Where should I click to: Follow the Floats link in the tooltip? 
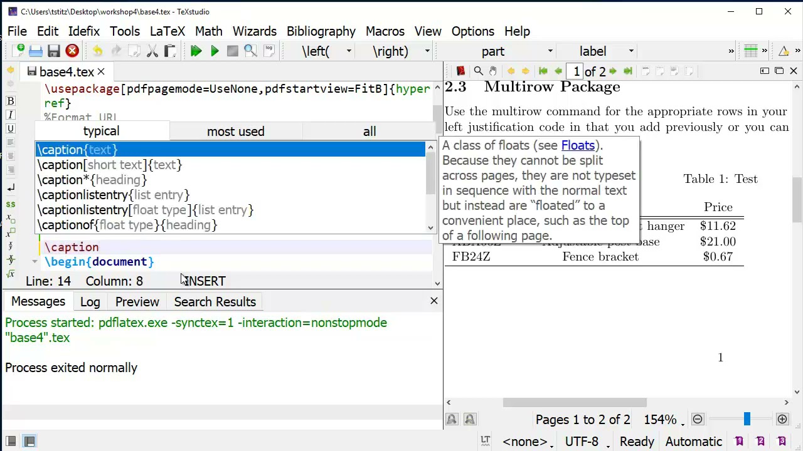(577, 145)
